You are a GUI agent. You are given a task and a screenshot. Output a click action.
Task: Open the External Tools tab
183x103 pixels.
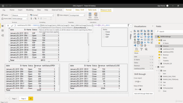(x=57, y=10)
